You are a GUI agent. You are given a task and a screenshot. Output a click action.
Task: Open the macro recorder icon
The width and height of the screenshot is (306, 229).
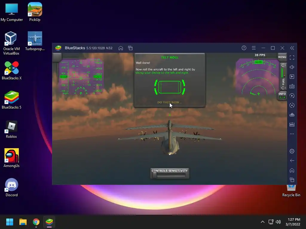click(292, 96)
